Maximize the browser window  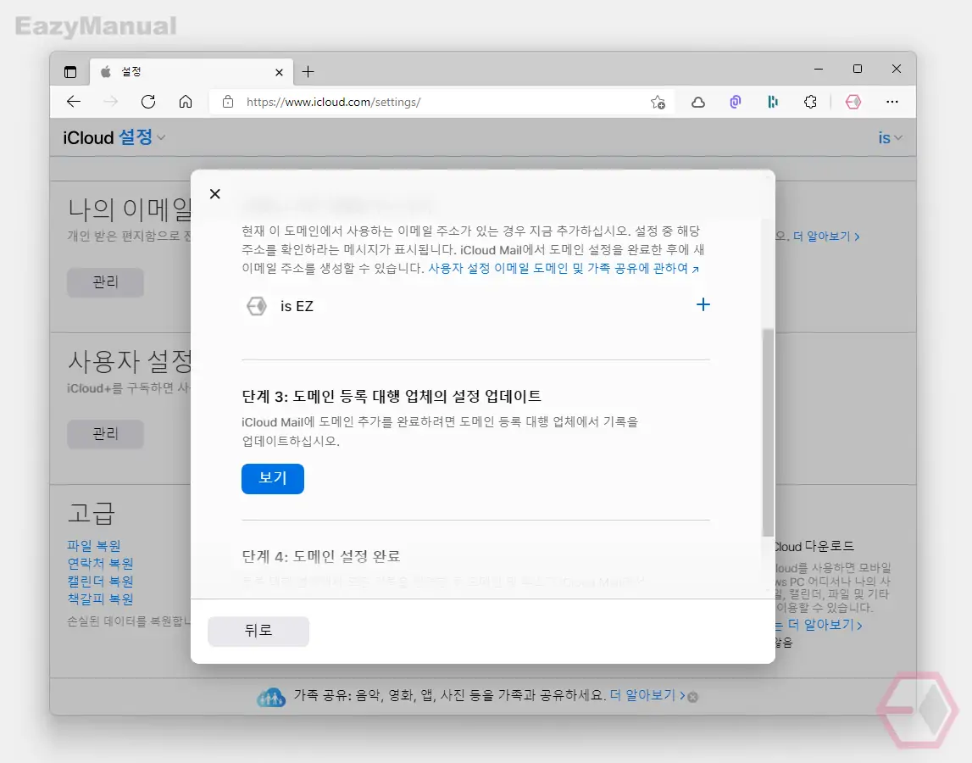click(858, 69)
